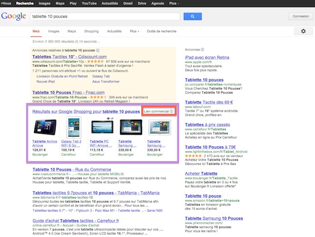Click the search field with 'tablette 10 pouces'
This screenshot has height=237, width=315.
pyautogui.click(x=105, y=16)
